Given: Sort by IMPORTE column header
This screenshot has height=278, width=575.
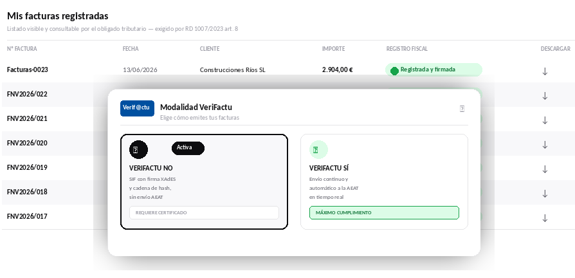Looking at the screenshot, I should tap(333, 49).
